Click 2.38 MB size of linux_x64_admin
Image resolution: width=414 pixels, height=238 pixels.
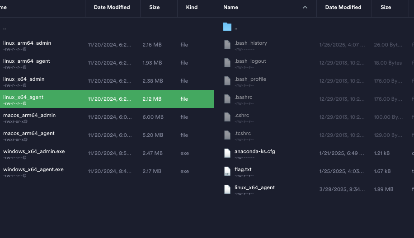tap(153, 81)
